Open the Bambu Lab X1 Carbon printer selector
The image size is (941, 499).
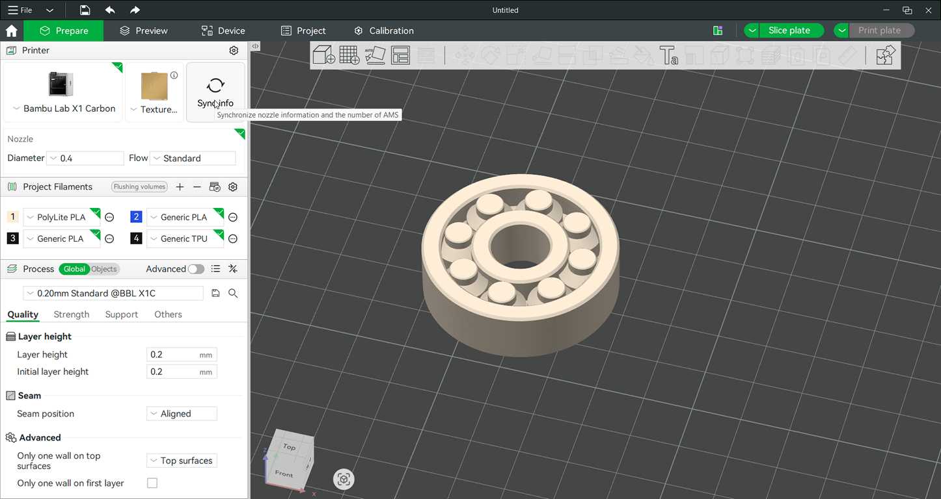(63, 92)
